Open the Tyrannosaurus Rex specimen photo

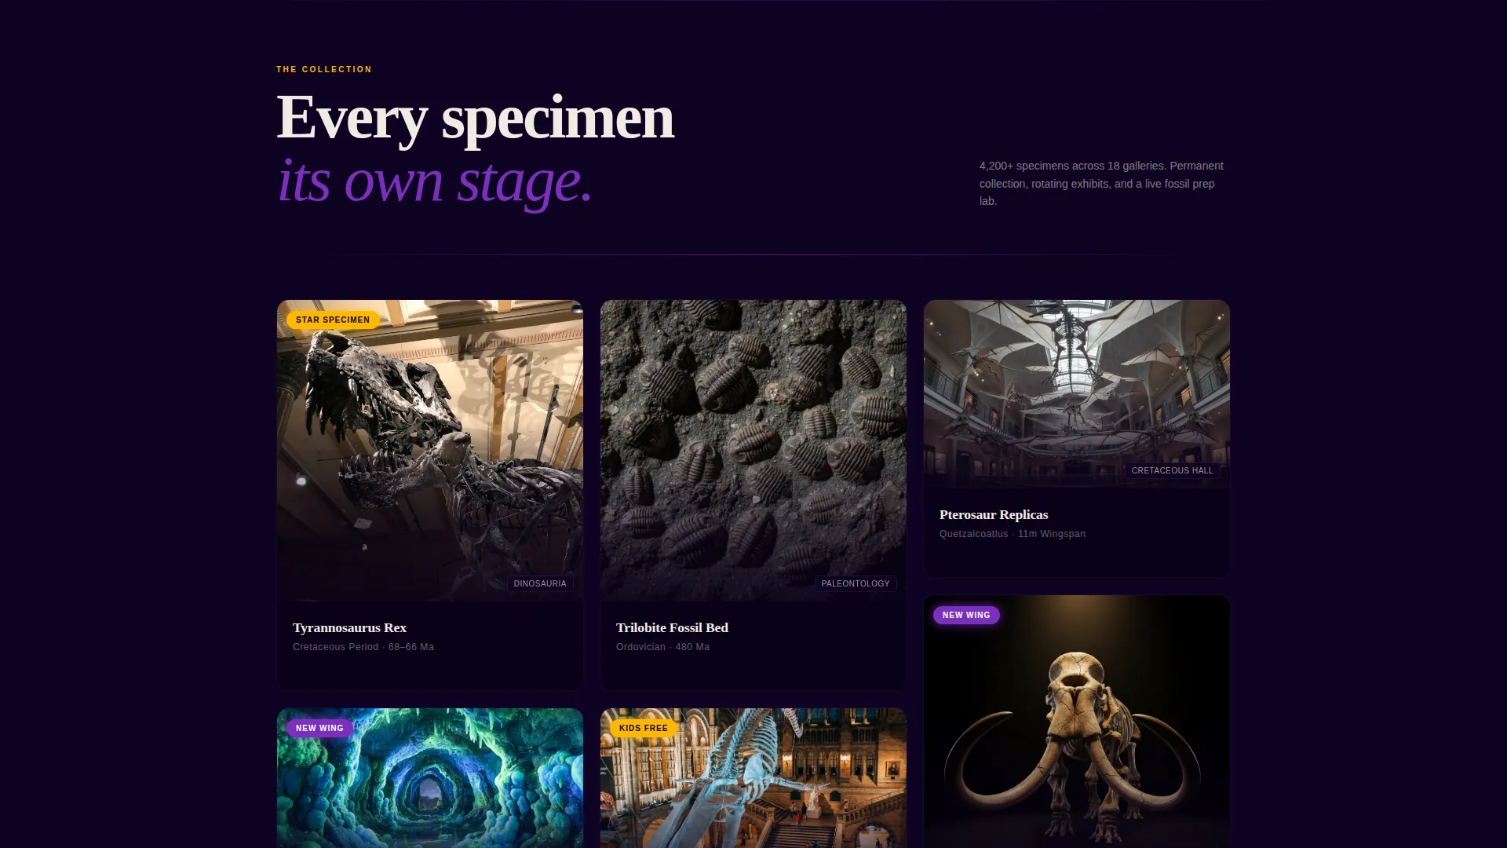430,450
